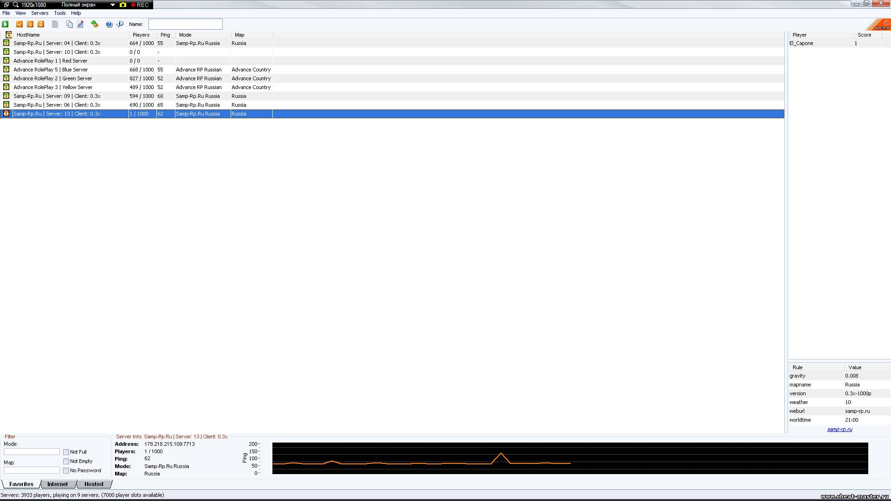
Task: Open the Полный экран capture mode dropdown
Action: [112, 5]
